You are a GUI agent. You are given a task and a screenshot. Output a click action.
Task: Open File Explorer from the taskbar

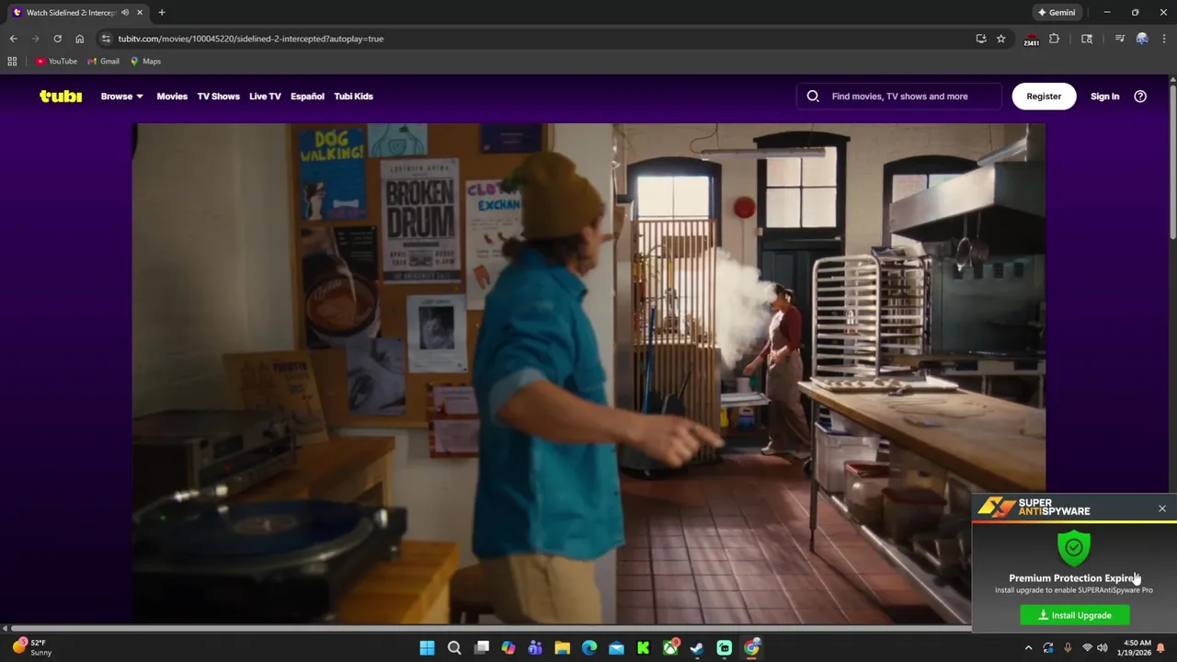point(562,648)
